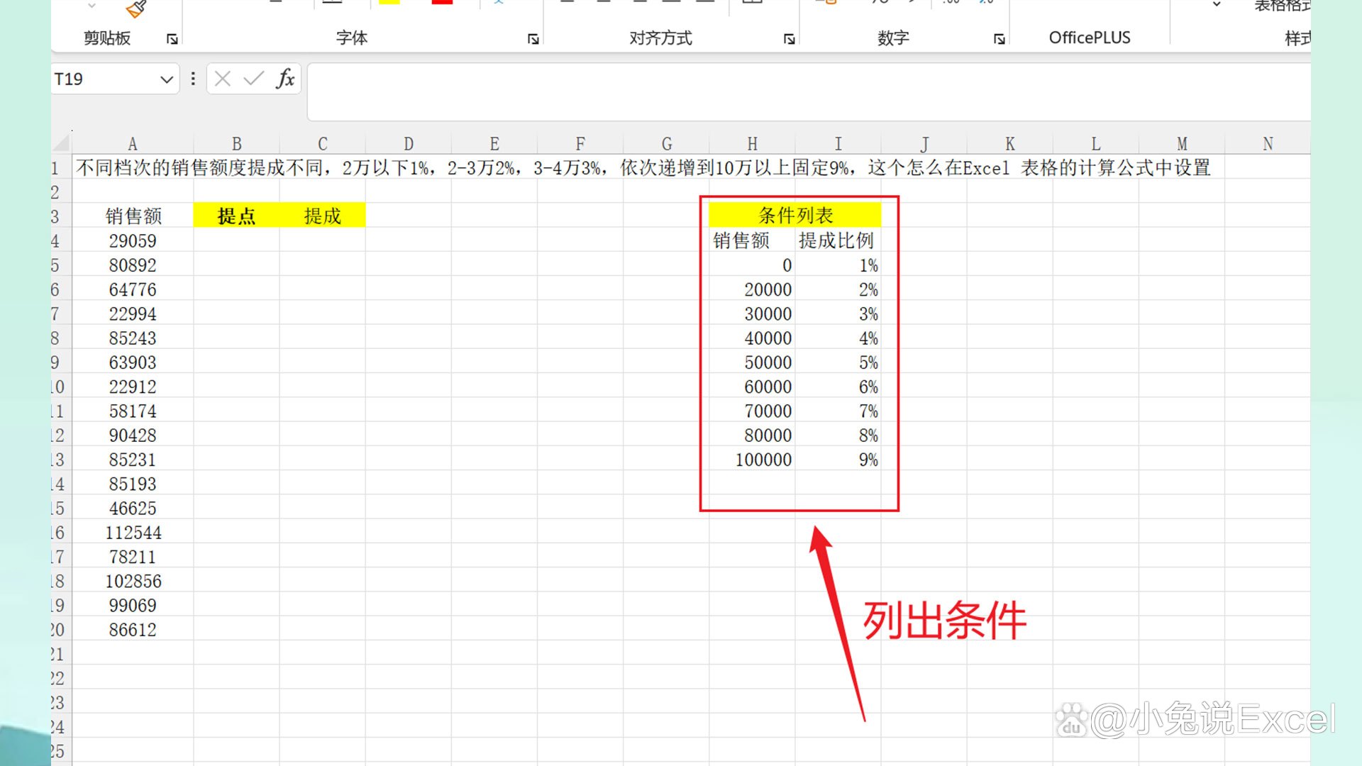
Task: Click the confirm checkmark in formula bar
Action: 253,79
